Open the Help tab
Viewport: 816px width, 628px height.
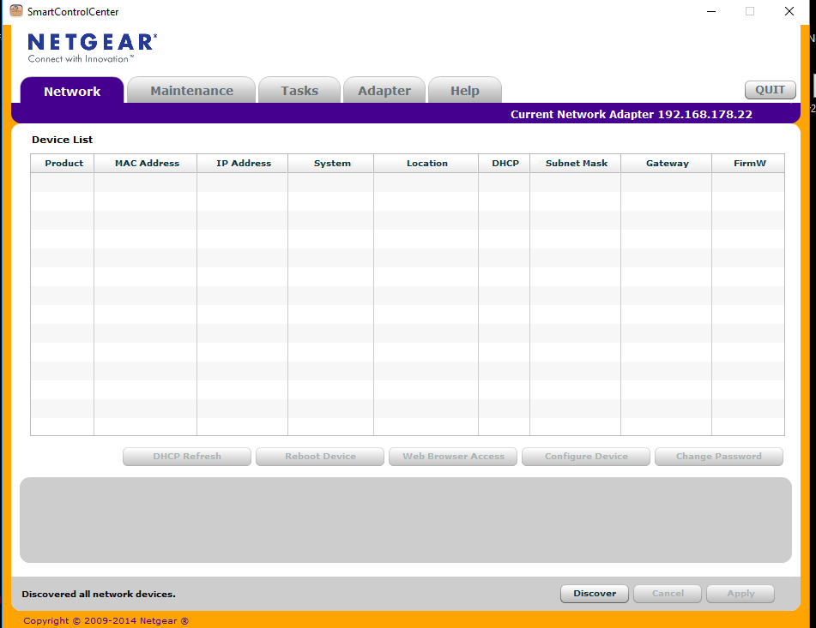point(465,90)
